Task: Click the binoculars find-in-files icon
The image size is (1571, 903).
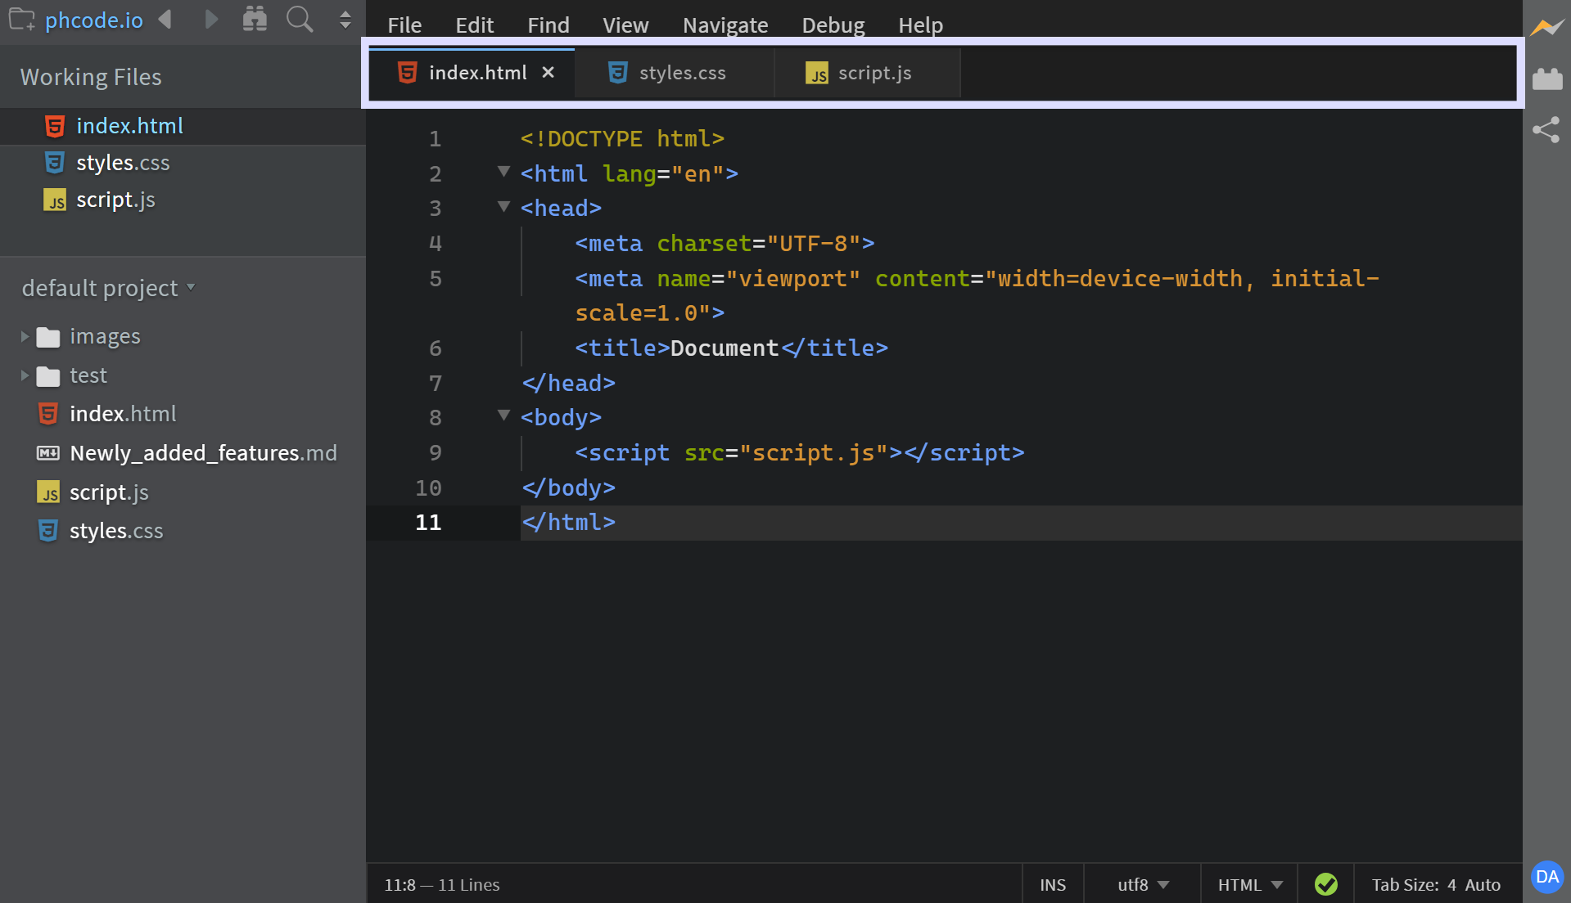Action: point(255,20)
